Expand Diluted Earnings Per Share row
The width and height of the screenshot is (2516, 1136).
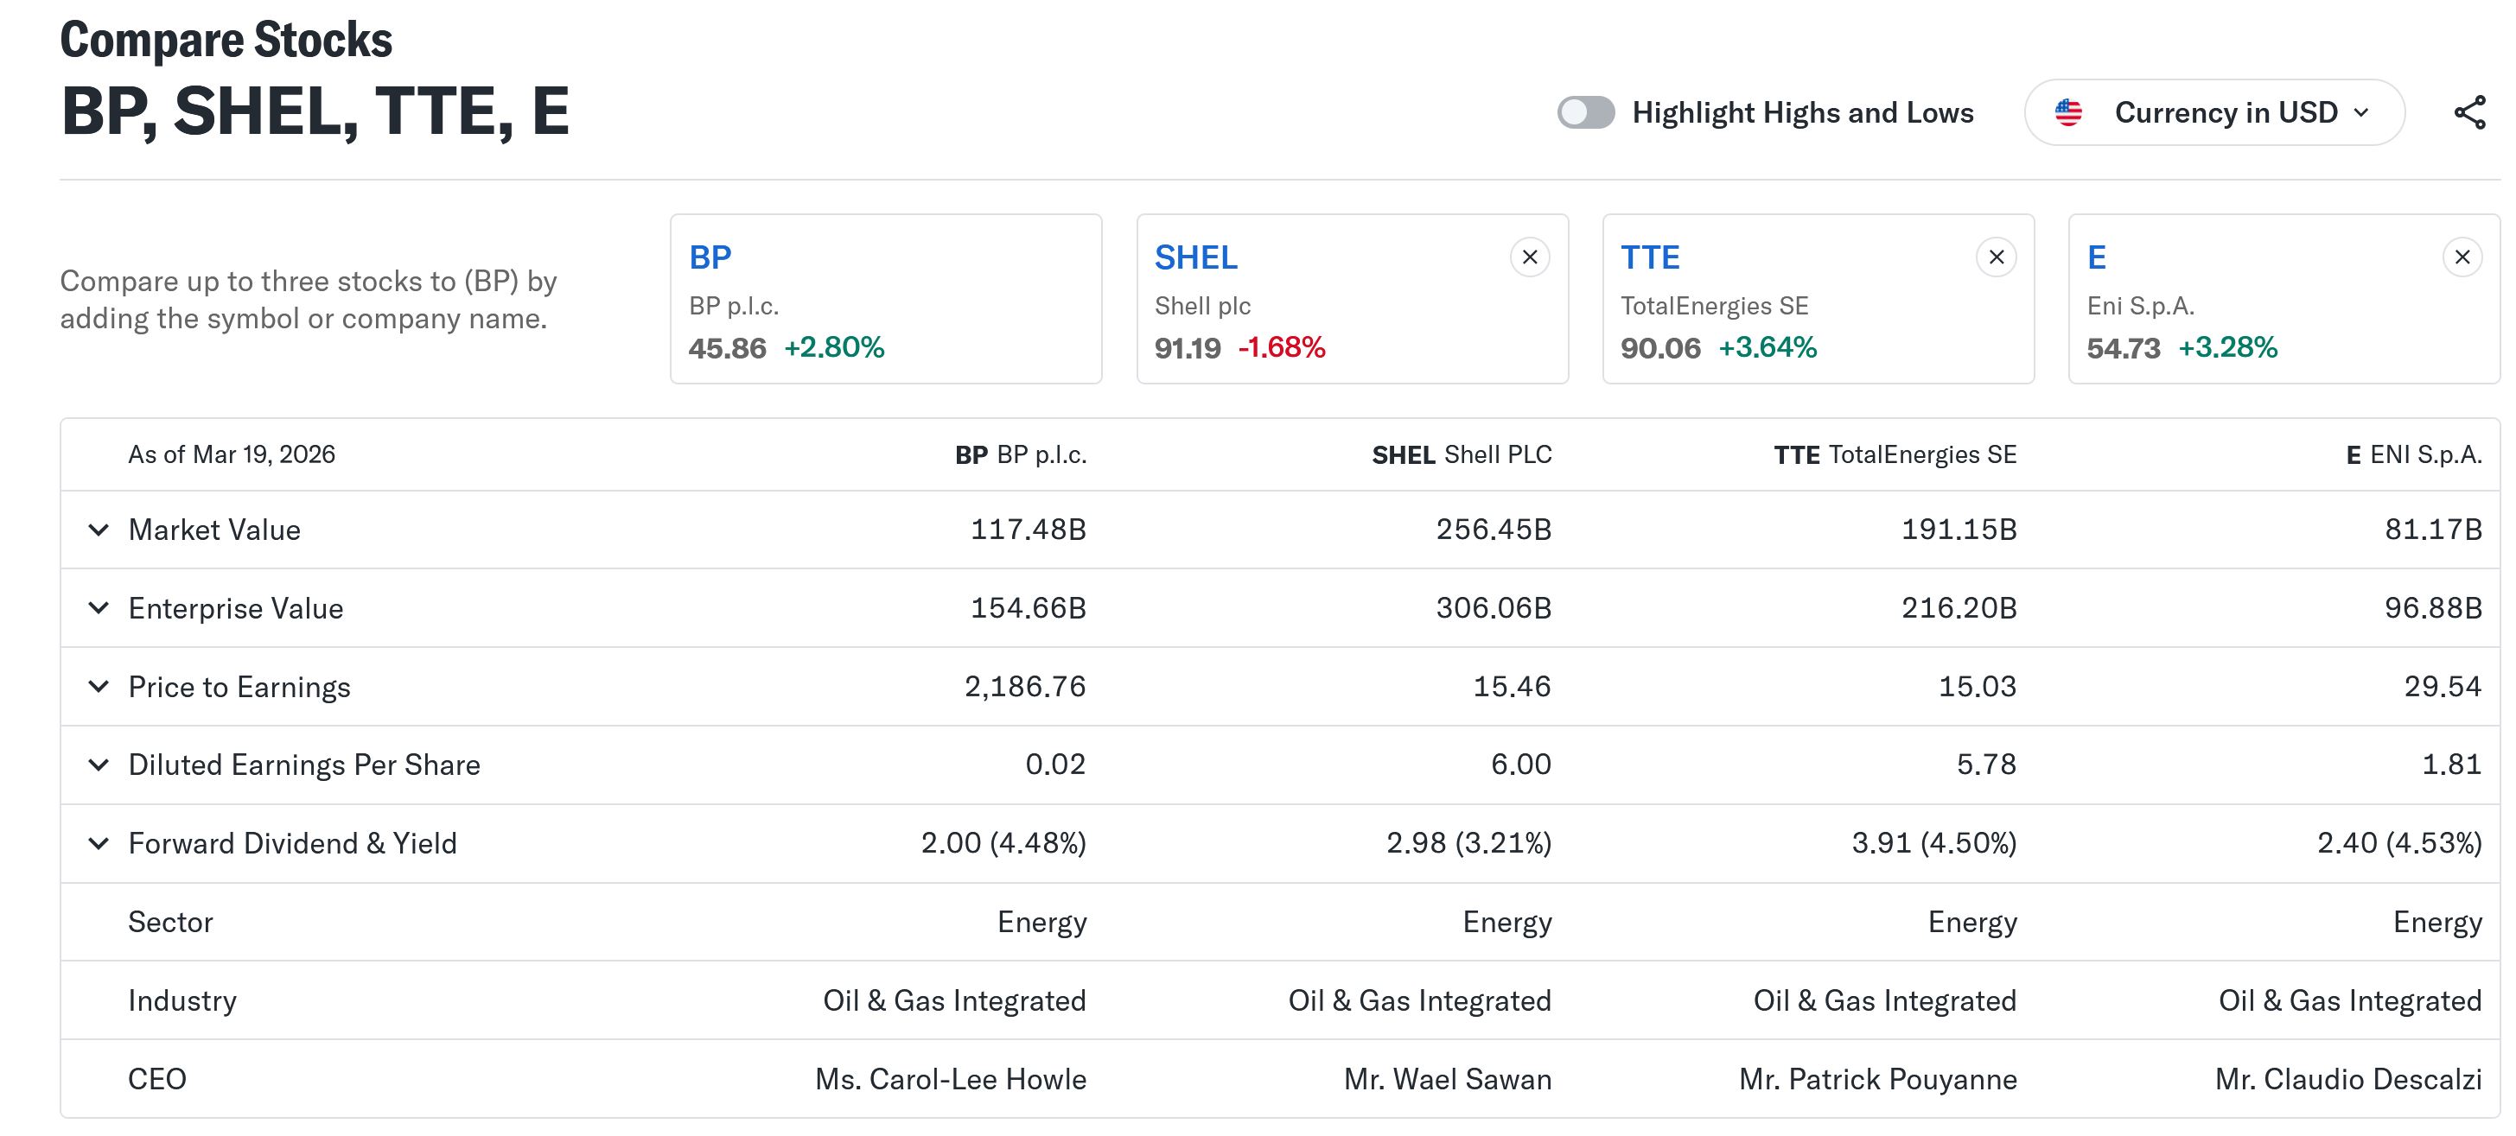point(99,765)
